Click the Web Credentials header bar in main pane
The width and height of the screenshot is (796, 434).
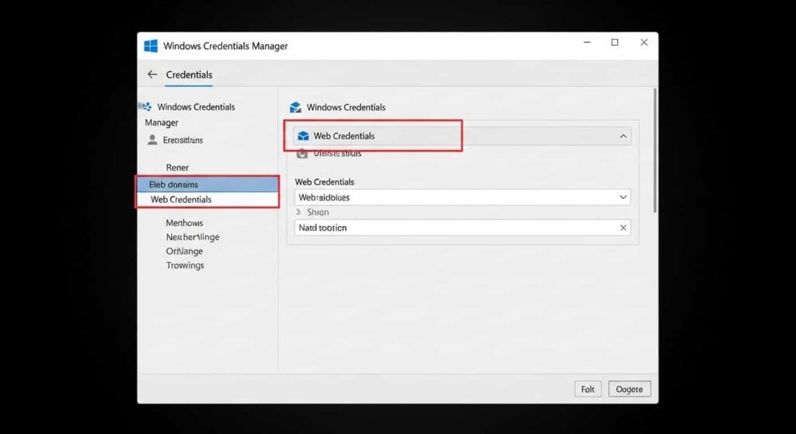(x=462, y=136)
